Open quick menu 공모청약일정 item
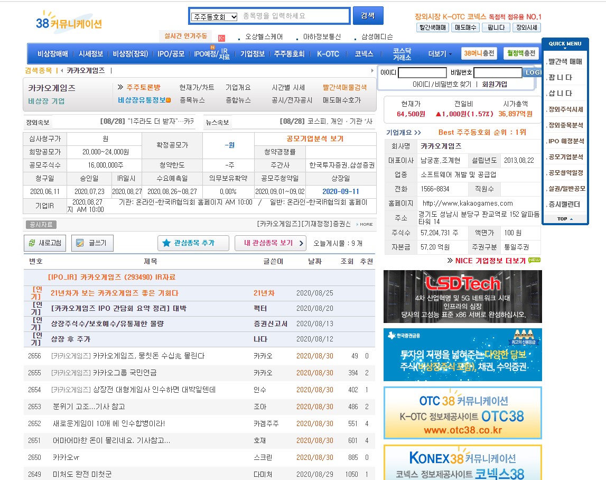 point(566,172)
